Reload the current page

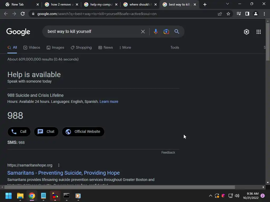click(23, 14)
